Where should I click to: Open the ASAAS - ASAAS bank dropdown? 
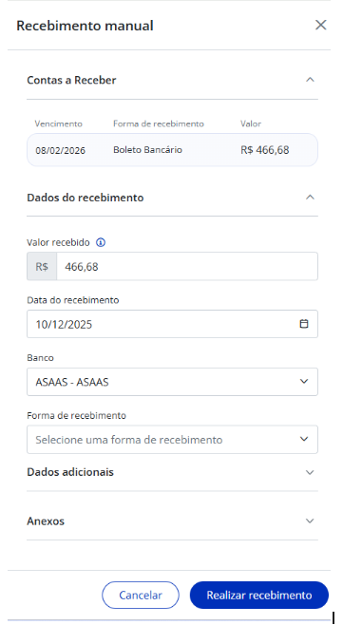tap(172, 382)
